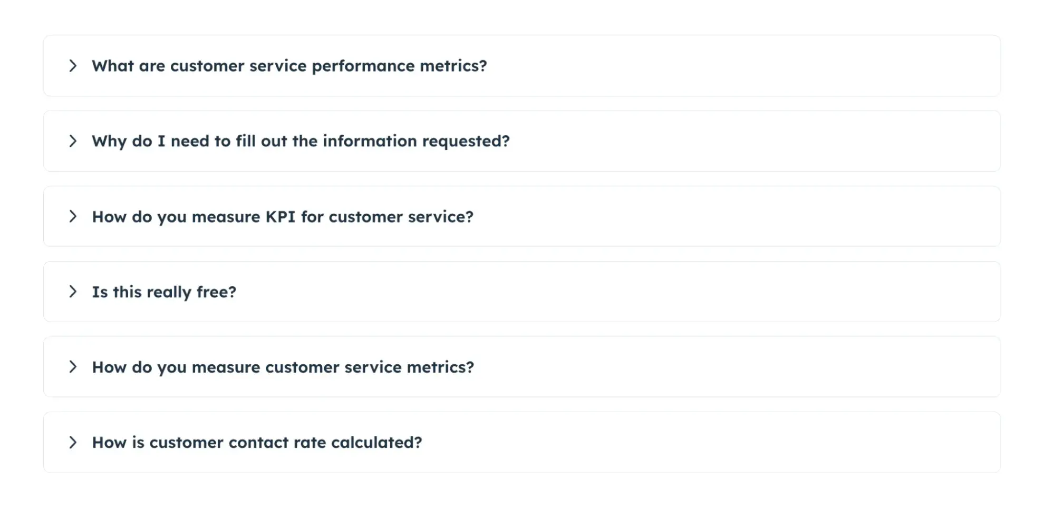Show answer for 'How do you measure KPI for customer service?'
1054x509 pixels.
pyautogui.click(x=283, y=216)
